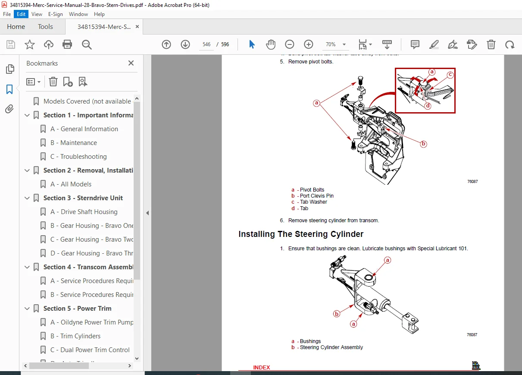This screenshot has width=522, height=375.
Task: Click bookmarks panel vertical scrollbar
Action: 137,190
